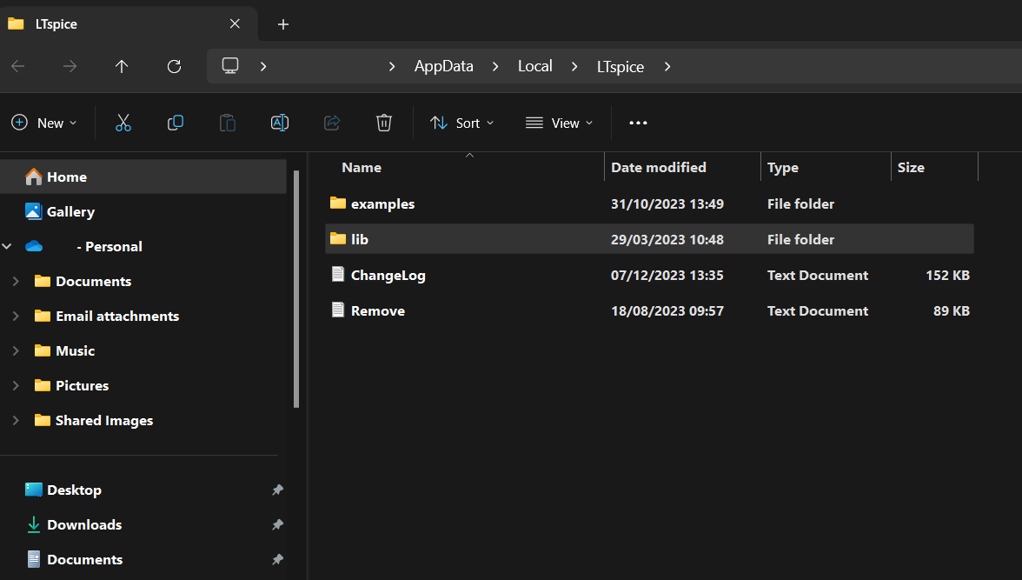Open the Sort dropdown menu
Image resolution: width=1022 pixels, height=580 pixels.
[462, 123]
